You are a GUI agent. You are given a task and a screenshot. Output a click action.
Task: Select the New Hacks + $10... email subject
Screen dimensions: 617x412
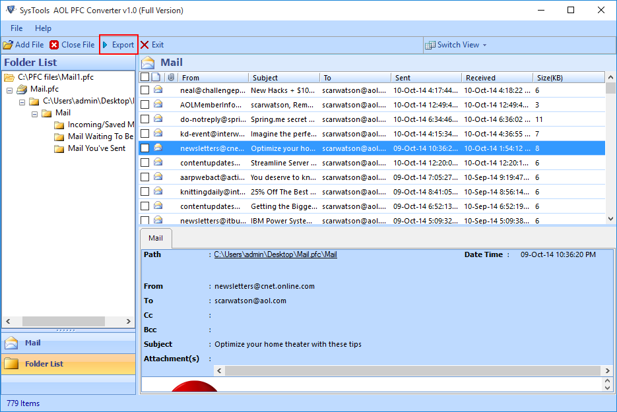pyautogui.click(x=282, y=90)
